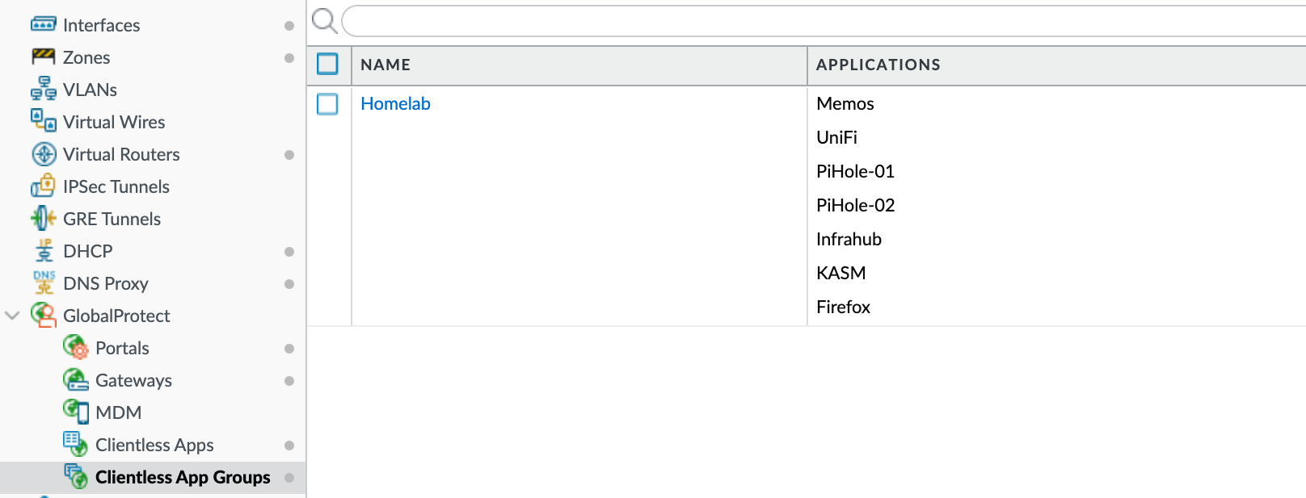The width and height of the screenshot is (1306, 498).
Task: Click the PiHole-01 application entry
Action: pyautogui.click(x=855, y=172)
